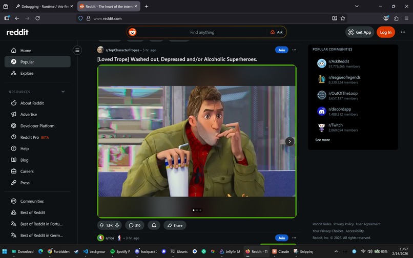Open Claude from the taskbar

tap(281, 251)
